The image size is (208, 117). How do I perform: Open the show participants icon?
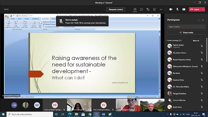click(x=135, y=9)
